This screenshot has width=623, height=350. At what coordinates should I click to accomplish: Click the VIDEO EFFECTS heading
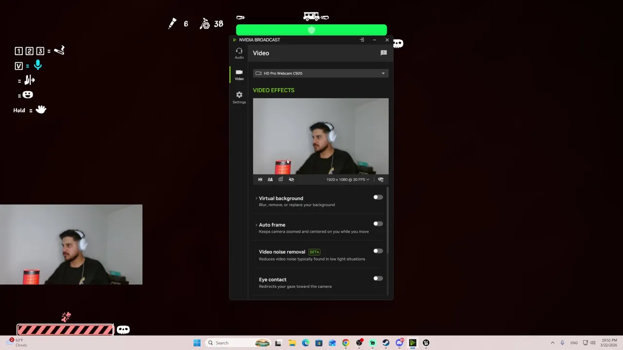click(x=274, y=90)
